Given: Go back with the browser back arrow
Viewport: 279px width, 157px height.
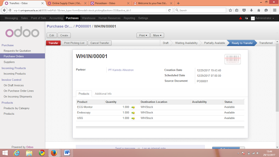Looking at the screenshot, I should (x=4, y=10).
